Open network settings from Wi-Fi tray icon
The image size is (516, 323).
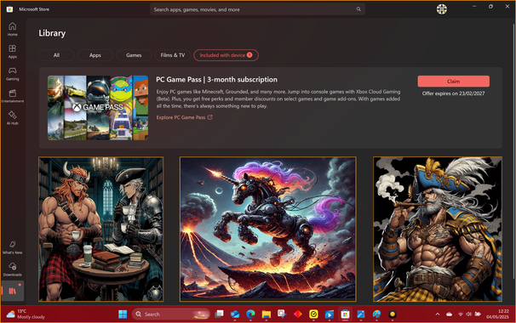pos(461,314)
